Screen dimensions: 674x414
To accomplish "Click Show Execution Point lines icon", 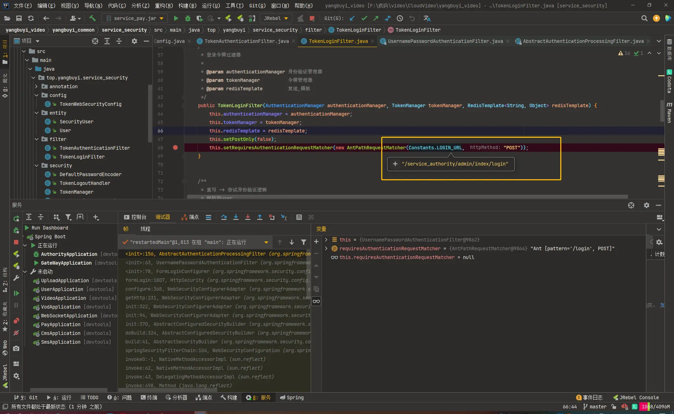I will point(209,217).
